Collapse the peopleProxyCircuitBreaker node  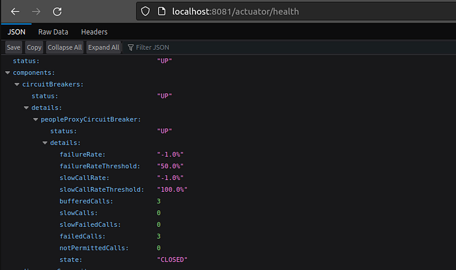(x=35, y=119)
